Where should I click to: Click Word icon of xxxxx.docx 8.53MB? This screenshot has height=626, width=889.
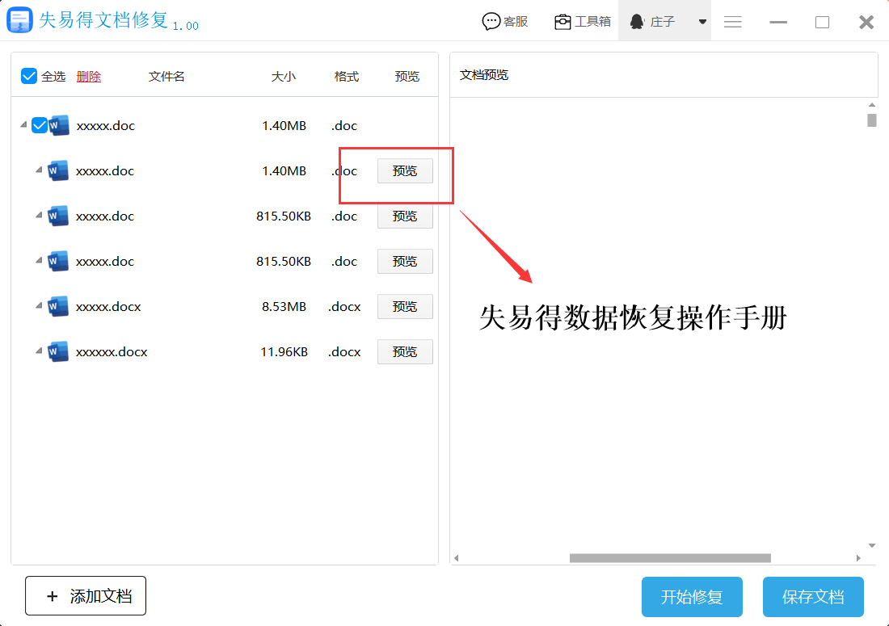[x=58, y=306]
